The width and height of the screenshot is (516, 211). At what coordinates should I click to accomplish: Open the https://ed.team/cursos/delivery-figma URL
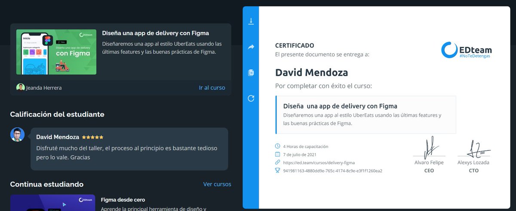pyautogui.click(x=319, y=163)
